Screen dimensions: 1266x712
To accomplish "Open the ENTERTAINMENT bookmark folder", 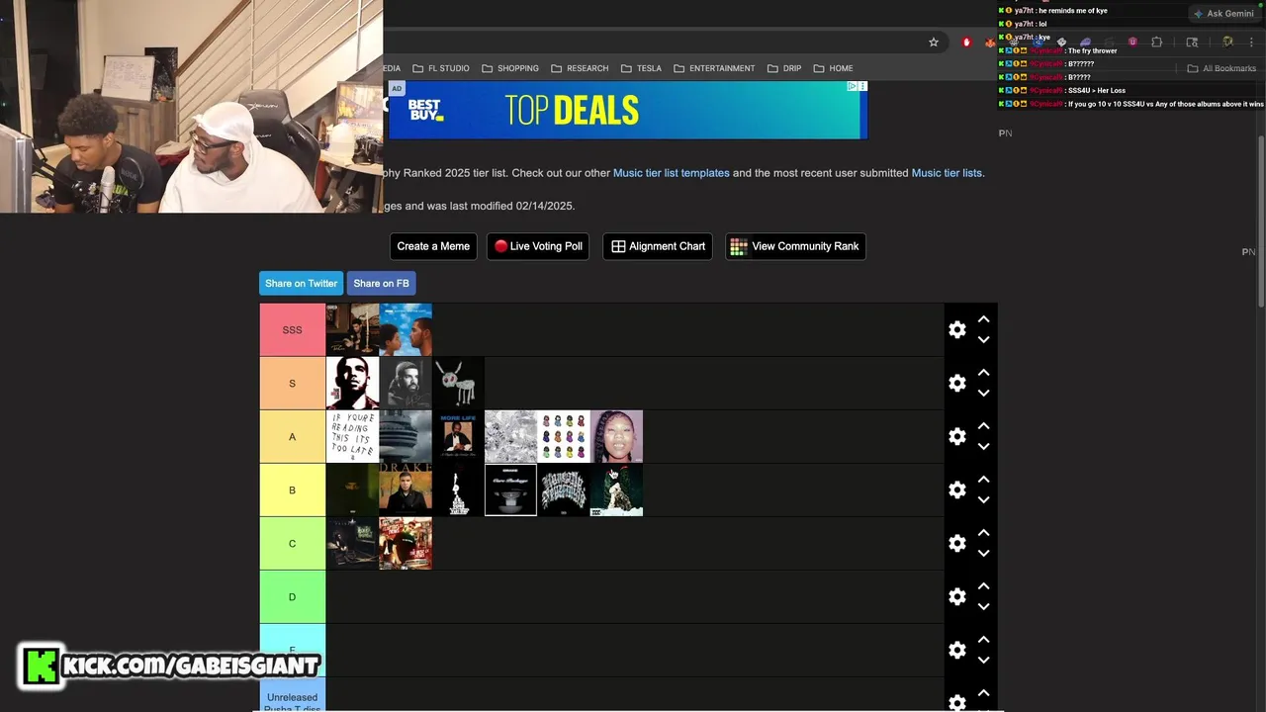I will tap(714, 68).
